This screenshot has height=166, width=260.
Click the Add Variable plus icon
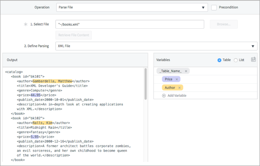click(164, 96)
